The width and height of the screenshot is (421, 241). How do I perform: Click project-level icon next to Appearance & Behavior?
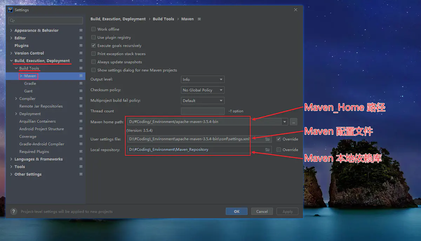tap(81, 31)
